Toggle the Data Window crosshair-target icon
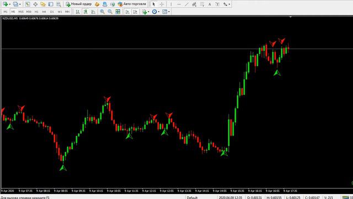353x199 pixels. pyautogui.click(x=35, y=4)
